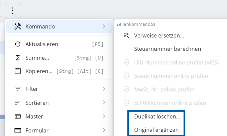Expand the Kommando submenu arrow

point(104,26)
